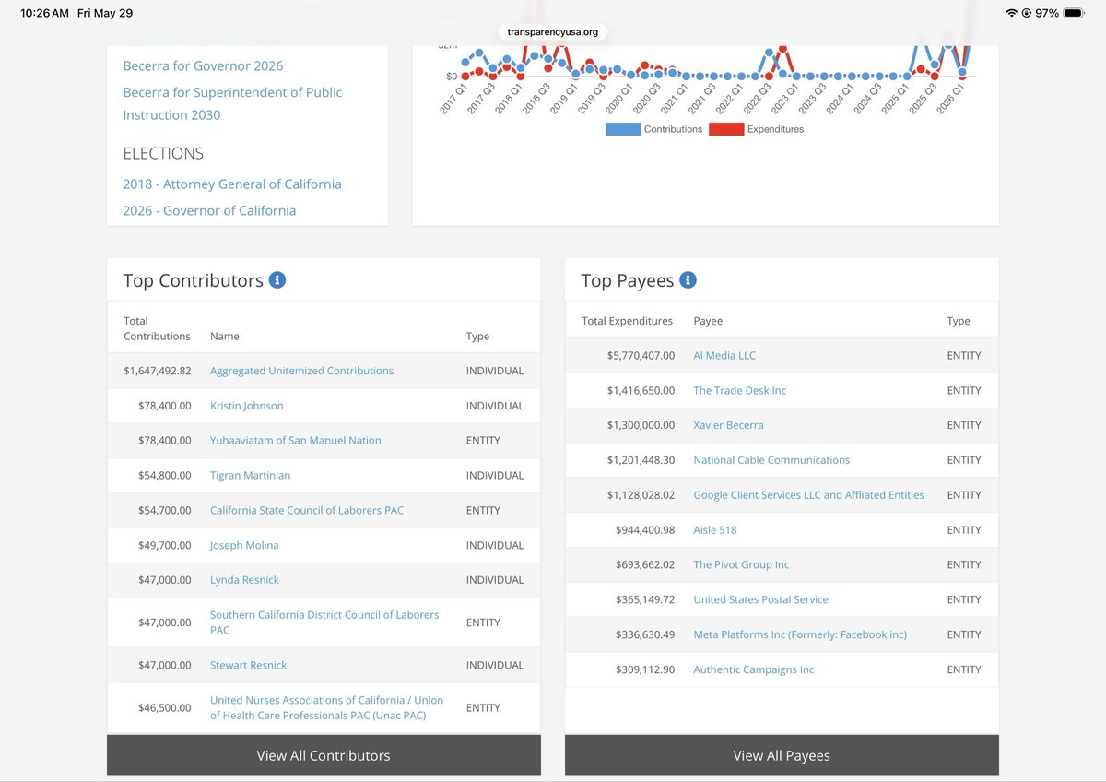This screenshot has width=1106, height=782.
Task: Open Google Client Services LLC payee link
Action: pyautogui.click(x=808, y=495)
